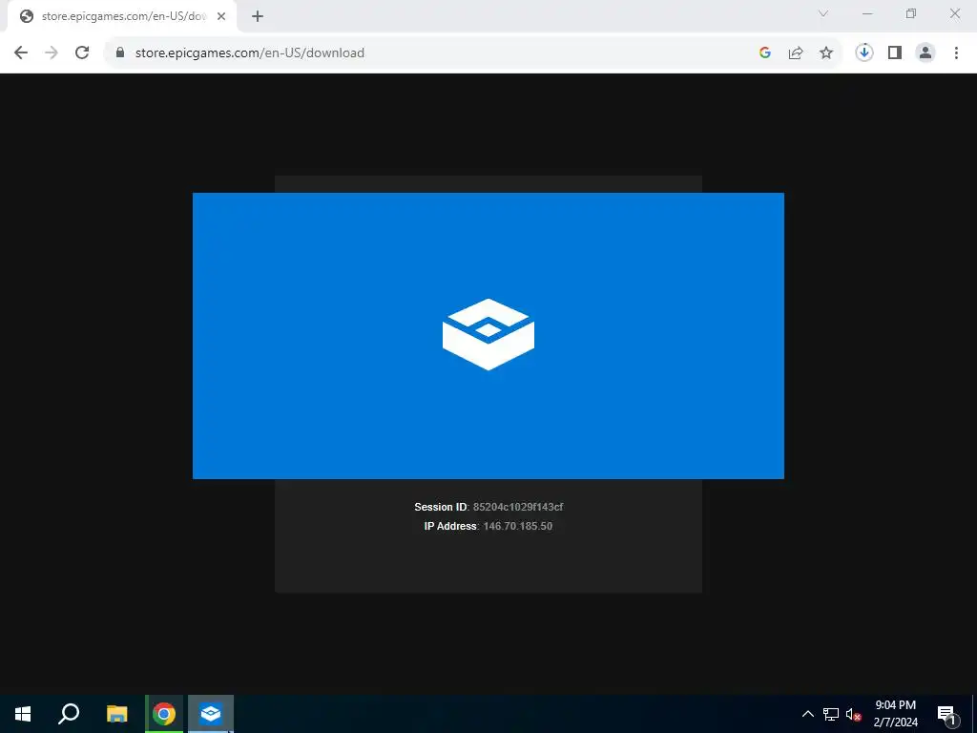Select the IP Address value 146.70.185.50

[518, 526]
